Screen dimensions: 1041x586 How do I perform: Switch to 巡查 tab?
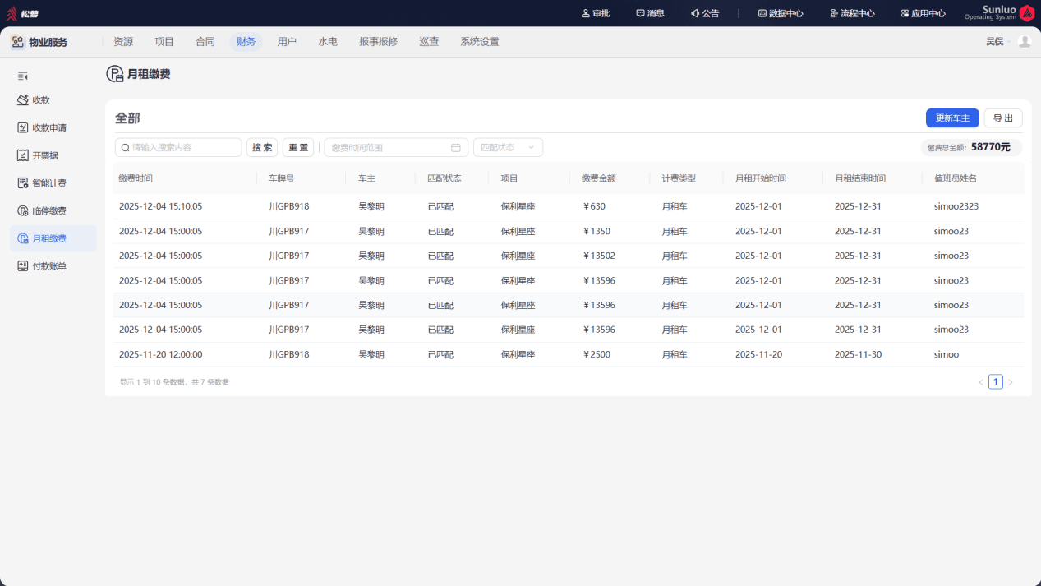pos(429,42)
